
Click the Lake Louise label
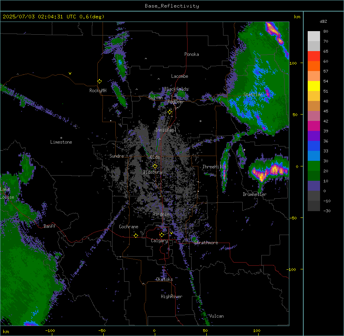click(7, 193)
